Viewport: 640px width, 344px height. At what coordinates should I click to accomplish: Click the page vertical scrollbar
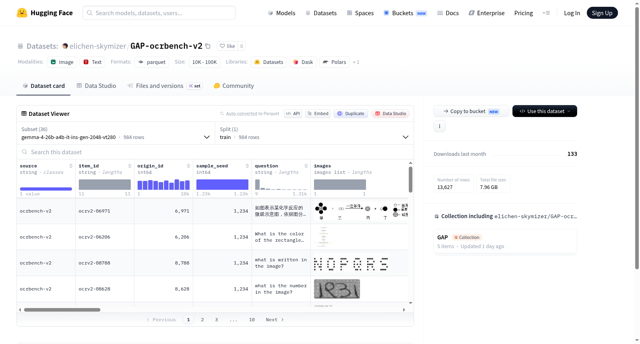[637, 138]
